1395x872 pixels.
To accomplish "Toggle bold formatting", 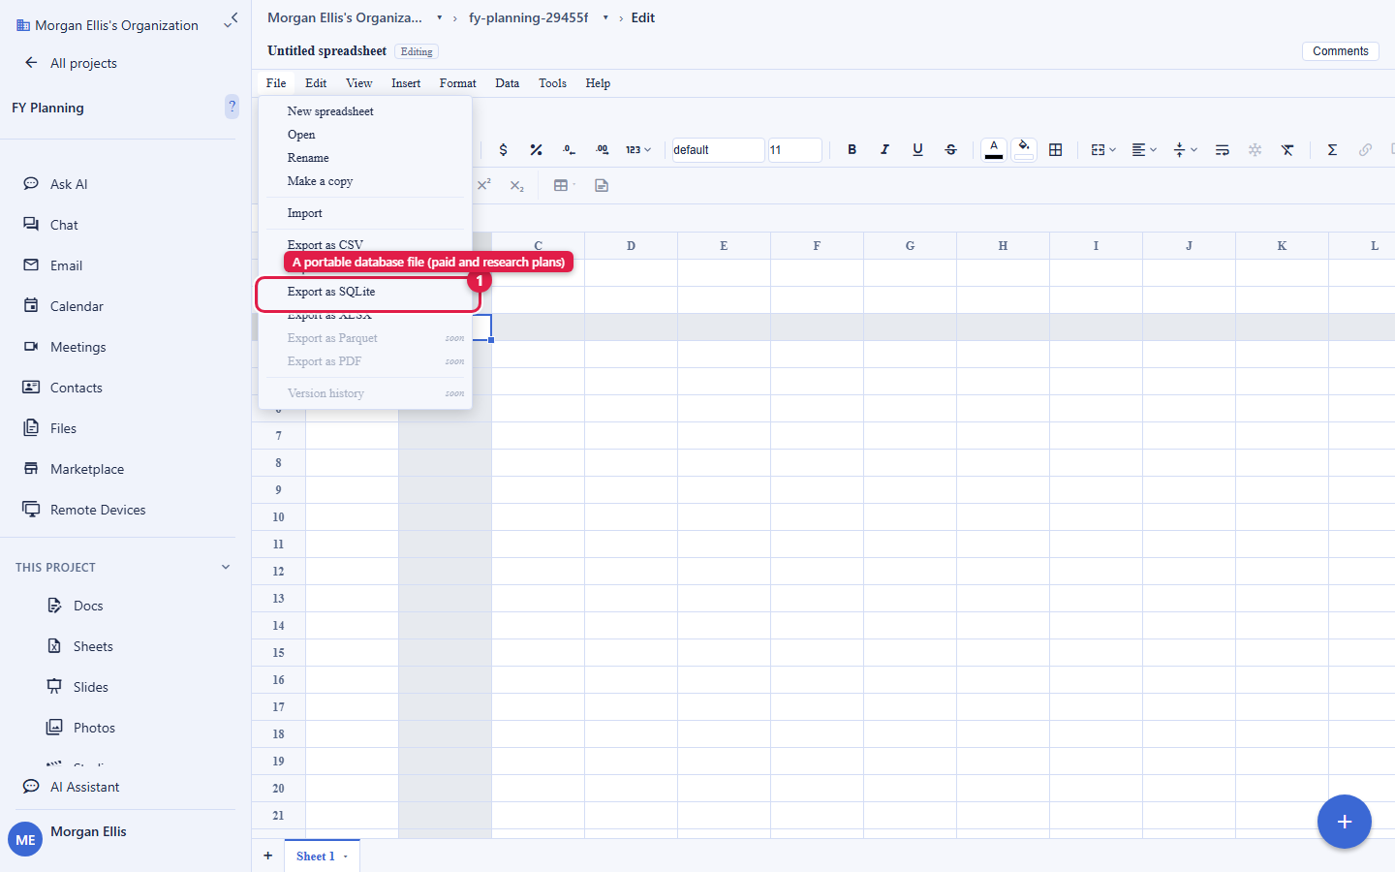I will (852, 150).
